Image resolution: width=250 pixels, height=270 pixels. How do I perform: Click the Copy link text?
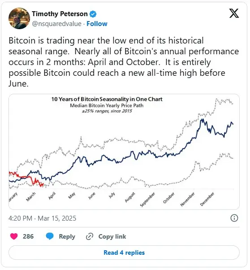pyautogui.click(x=112, y=237)
